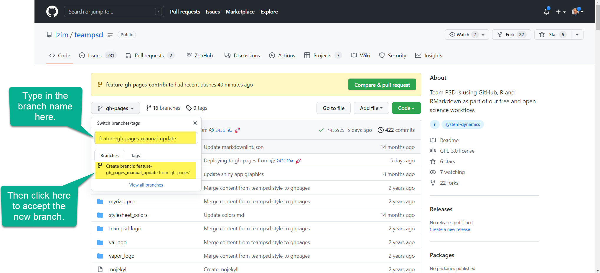600x273 pixels.
Task: Open the ZenHub tab
Action: pos(200,55)
